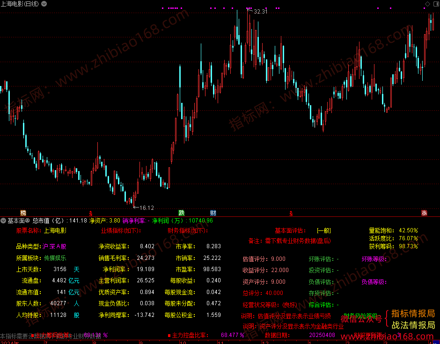Click the 数据日期 20250408 value
This screenshot has height=344, width=440.
(x=322, y=335)
